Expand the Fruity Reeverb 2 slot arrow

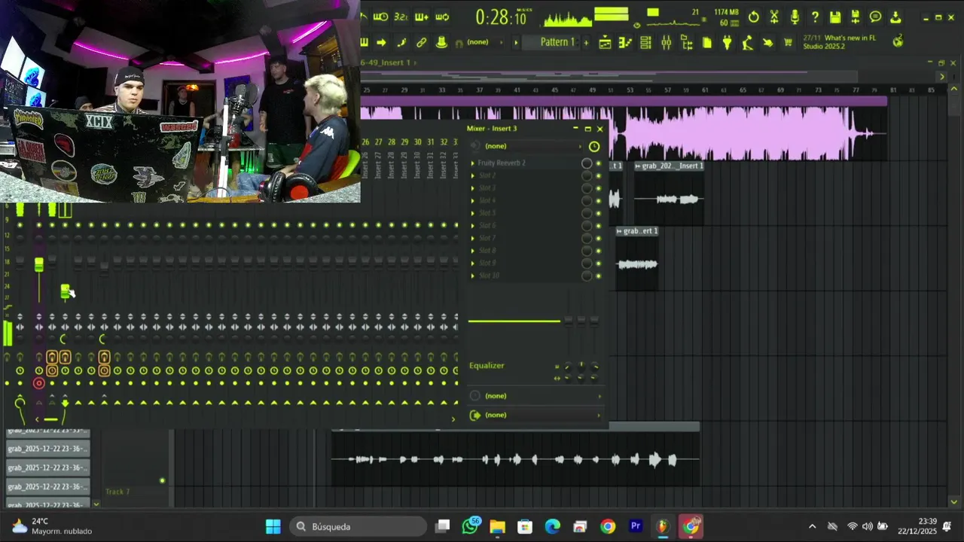pyautogui.click(x=473, y=163)
